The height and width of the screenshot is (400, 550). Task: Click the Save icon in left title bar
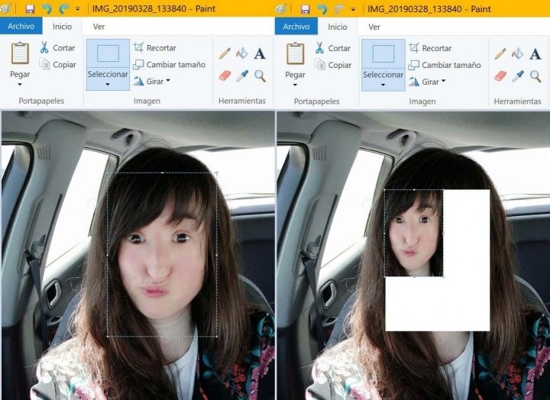pos(30,8)
